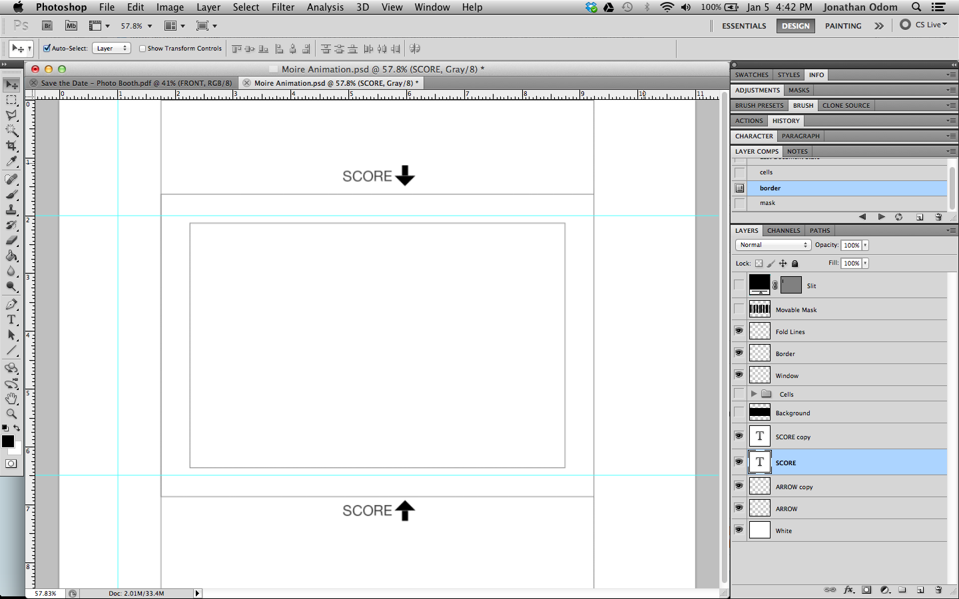This screenshot has height=599, width=959.
Task: Select the Zoom tool in the toolbar
Action: click(x=11, y=412)
